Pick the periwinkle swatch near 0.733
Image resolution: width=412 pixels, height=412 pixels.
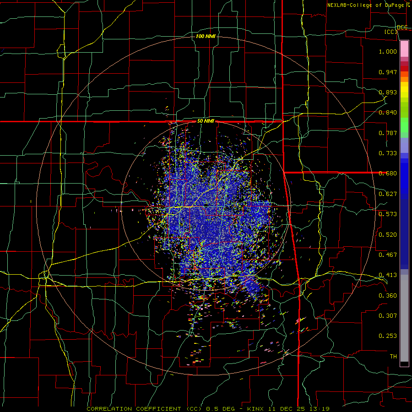coord(404,146)
